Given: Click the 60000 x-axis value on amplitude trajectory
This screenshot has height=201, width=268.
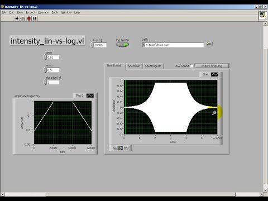Looking at the screenshot, I should tap(91, 148).
